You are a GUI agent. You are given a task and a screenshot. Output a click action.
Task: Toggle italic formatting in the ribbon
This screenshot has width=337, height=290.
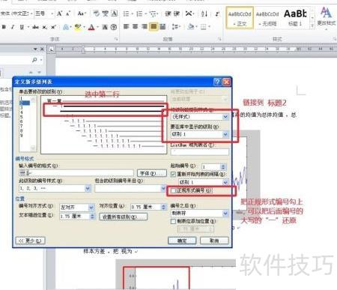tap(13, 27)
